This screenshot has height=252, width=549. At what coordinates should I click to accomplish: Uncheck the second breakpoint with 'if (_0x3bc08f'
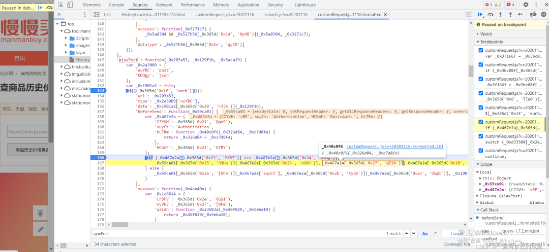[481, 65]
